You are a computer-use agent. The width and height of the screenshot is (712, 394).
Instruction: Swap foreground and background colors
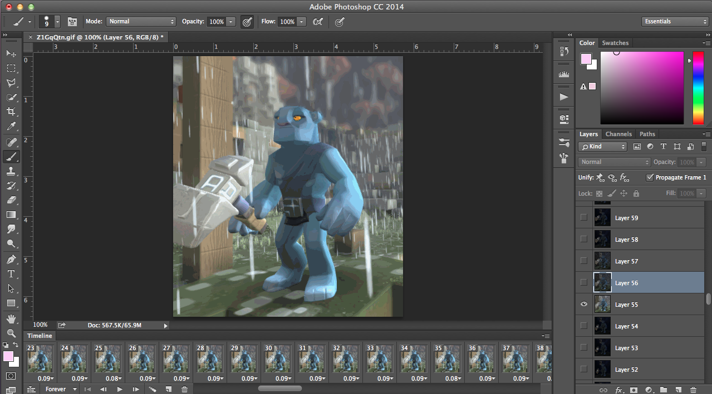click(16, 345)
